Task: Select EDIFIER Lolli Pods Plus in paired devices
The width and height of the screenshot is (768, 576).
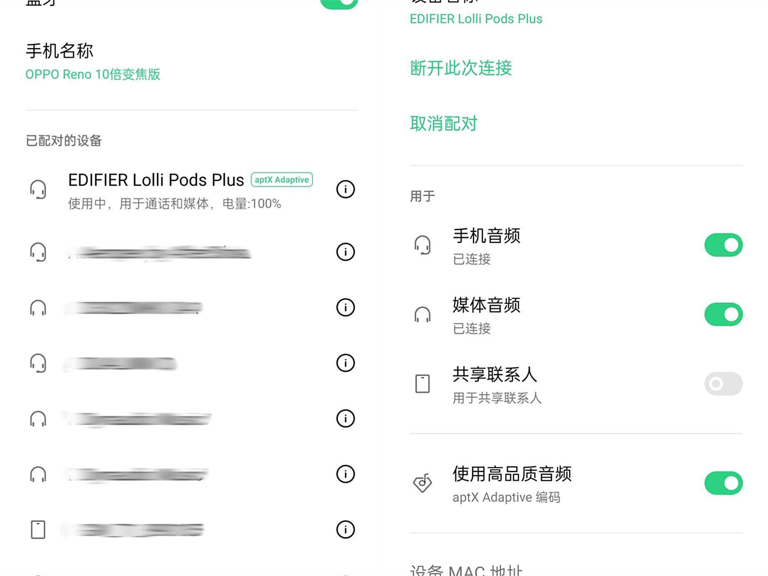Action: click(156, 180)
